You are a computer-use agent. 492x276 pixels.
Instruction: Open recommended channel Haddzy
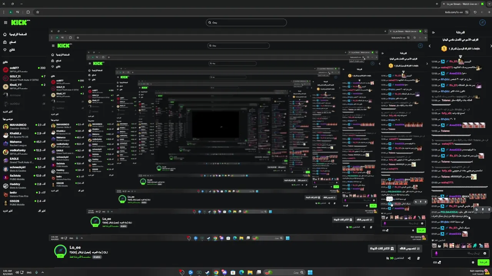click(x=24, y=185)
